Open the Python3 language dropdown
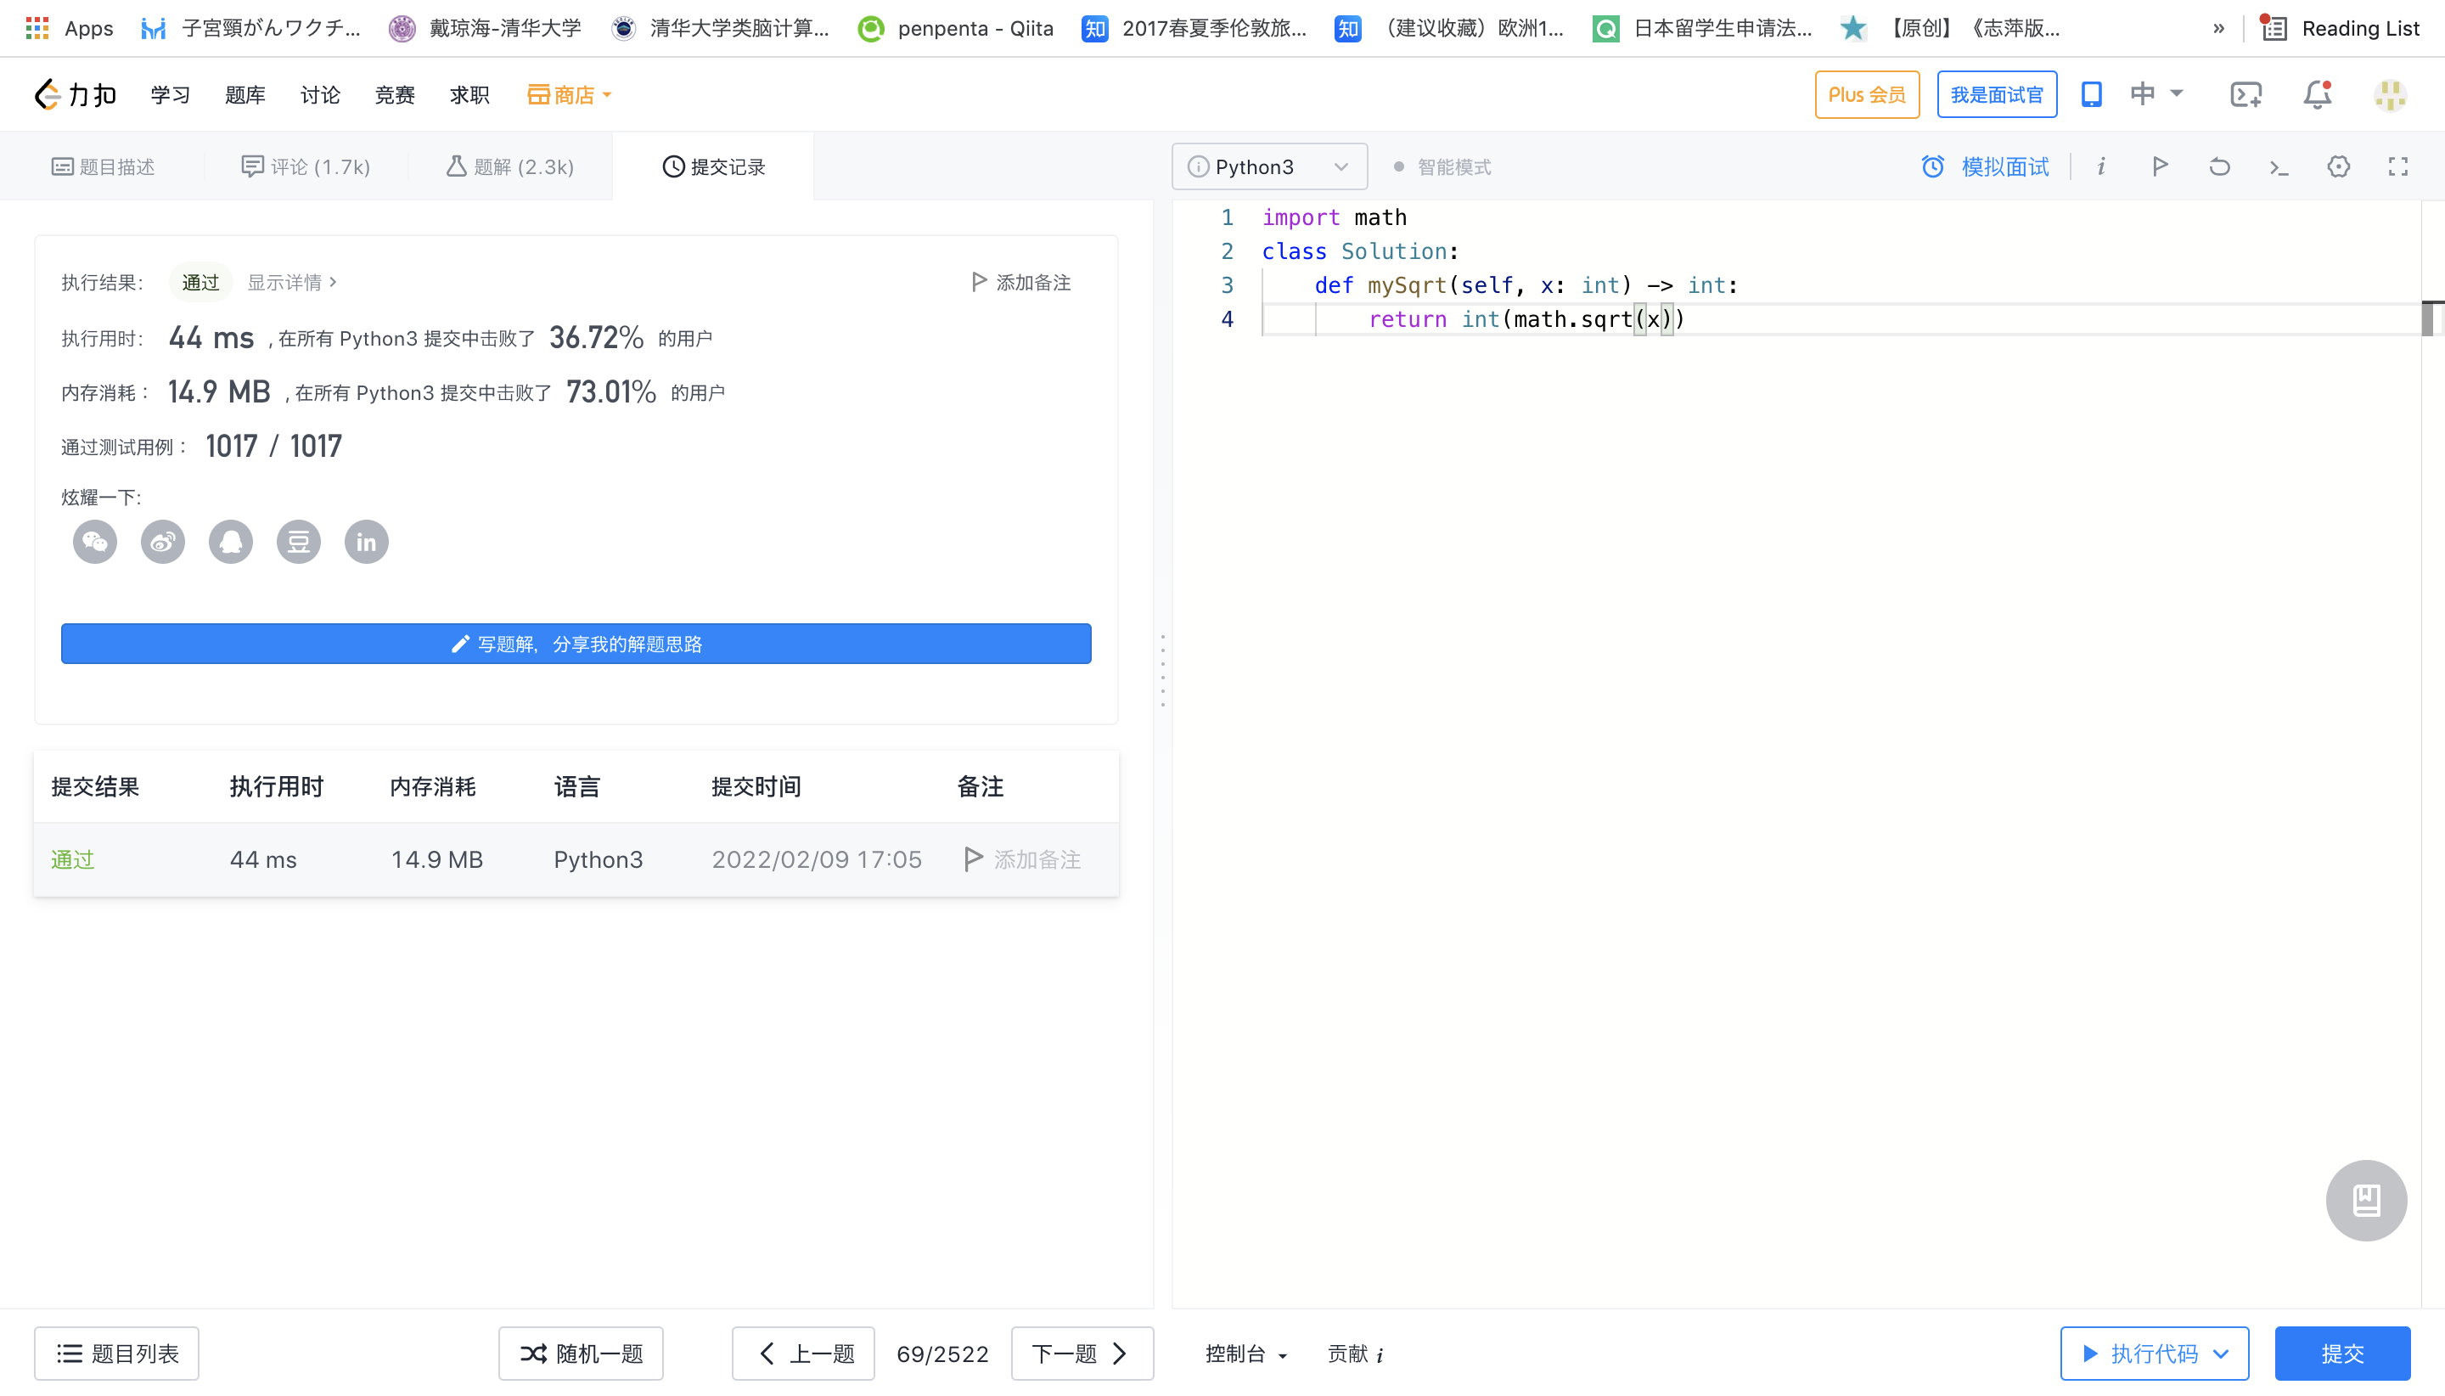Image resolution: width=2445 pixels, height=1396 pixels. click(1269, 166)
